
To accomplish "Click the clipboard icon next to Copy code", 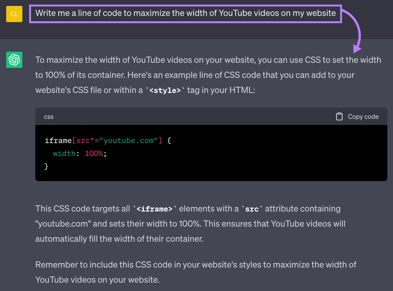I will click(x=339, y=116).
